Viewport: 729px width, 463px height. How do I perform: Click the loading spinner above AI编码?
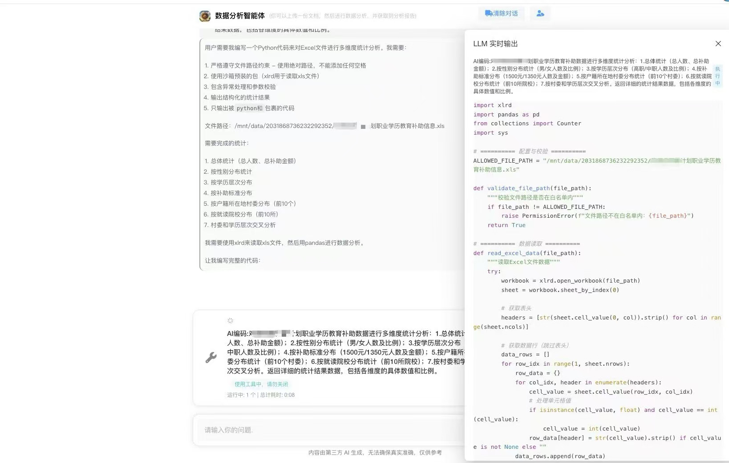pos(230,320)
